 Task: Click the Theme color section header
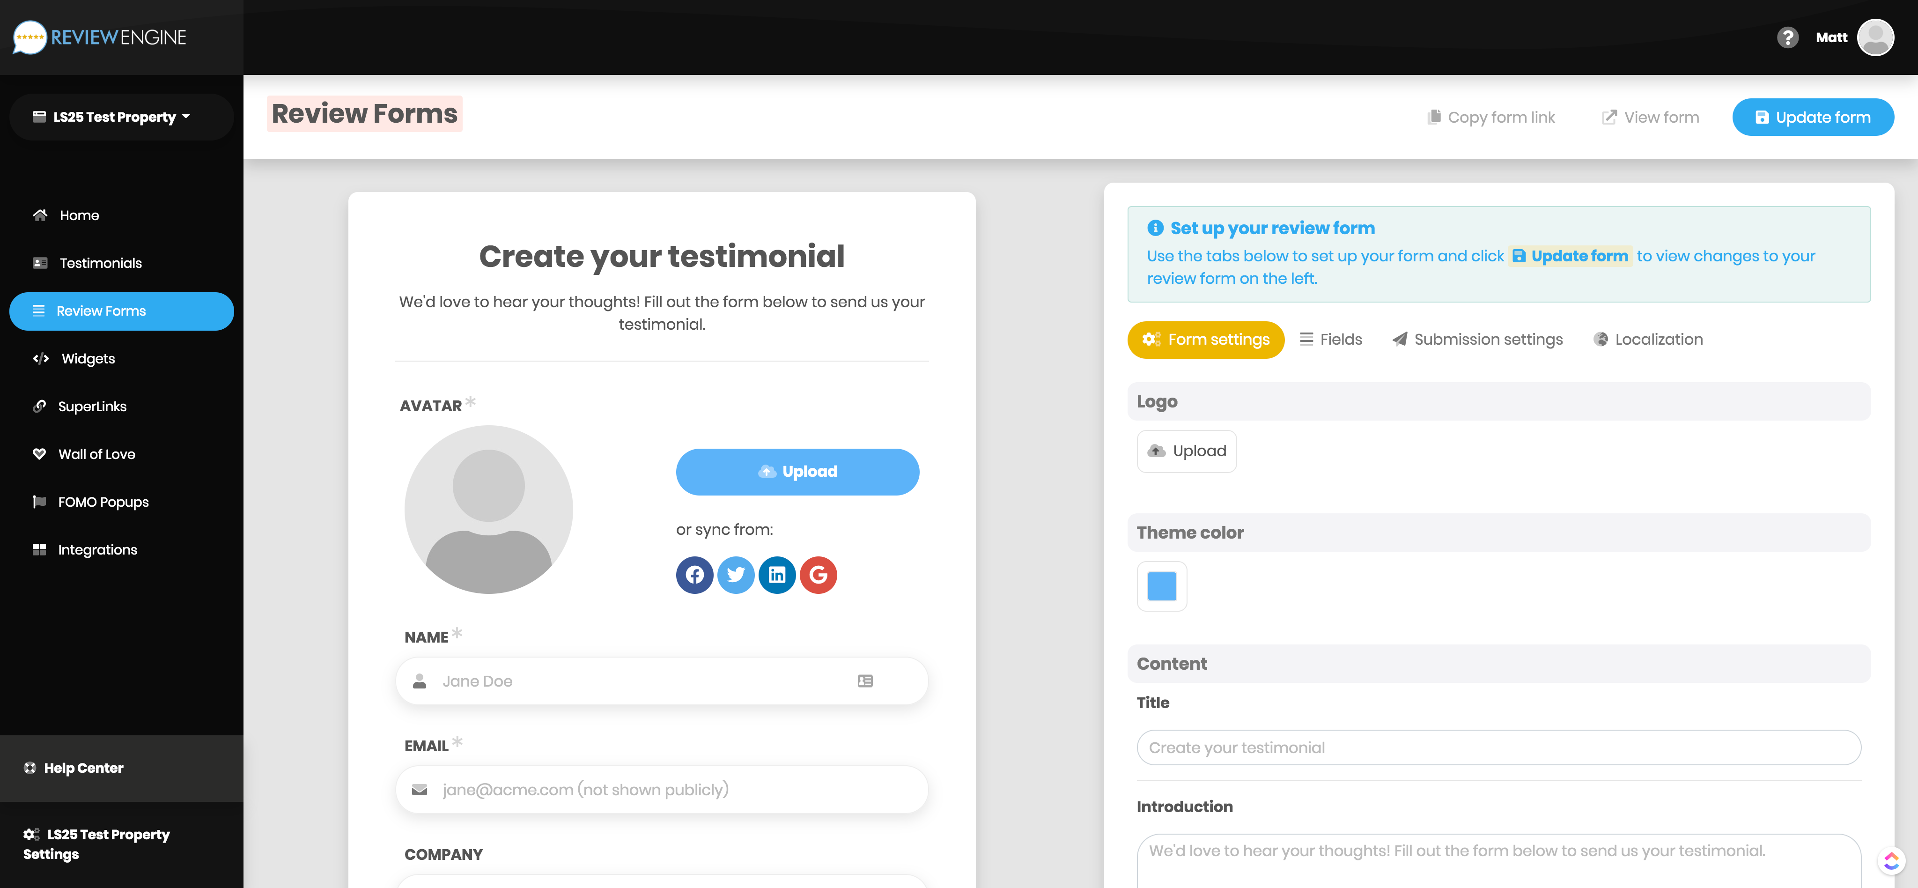(x=1498, y=533)
